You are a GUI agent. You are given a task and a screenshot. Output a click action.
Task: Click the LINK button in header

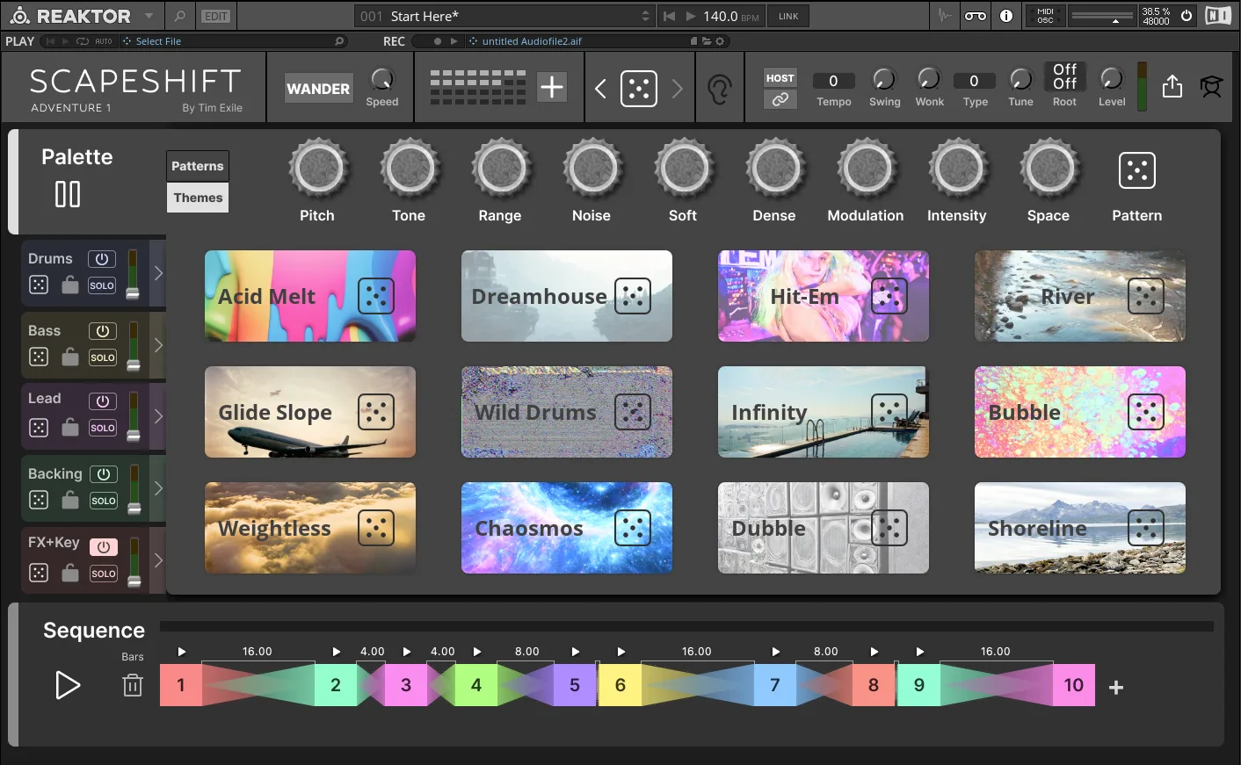click(x=788, y=16)
